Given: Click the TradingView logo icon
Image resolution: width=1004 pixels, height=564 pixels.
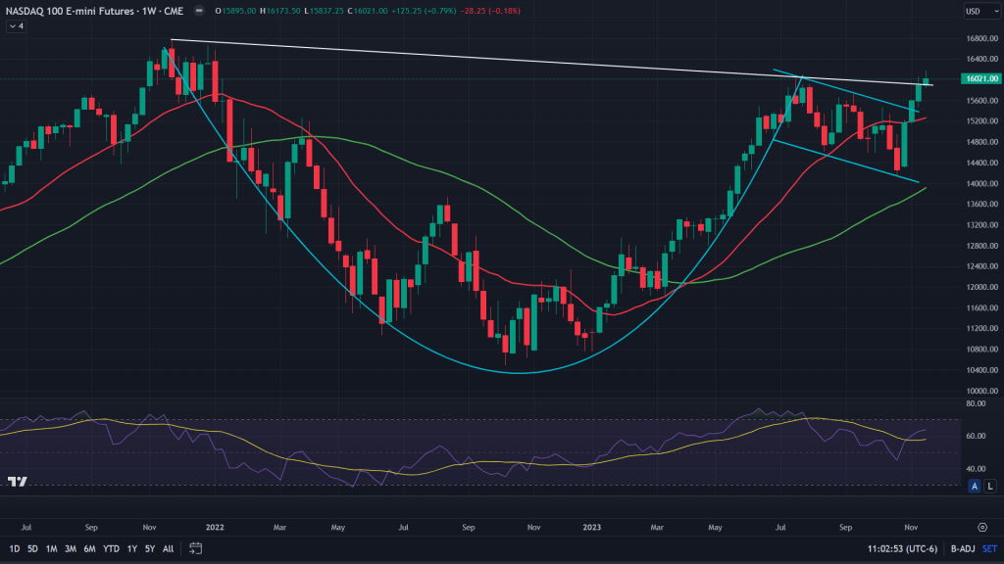Looking at the screenshot, I should click(x=16, y=482).
